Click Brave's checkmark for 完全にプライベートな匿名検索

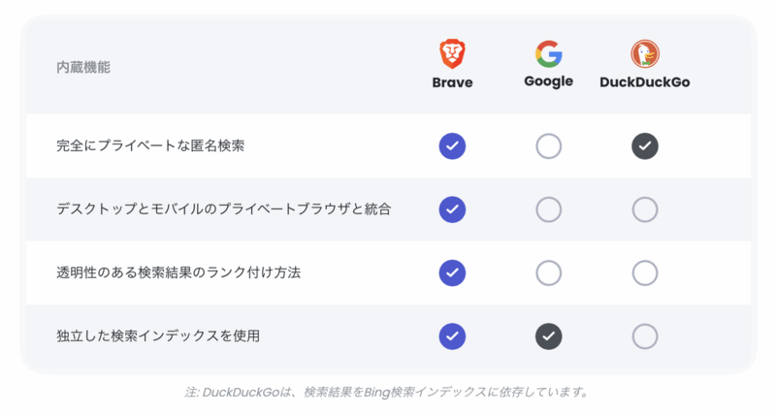[452, 146]
